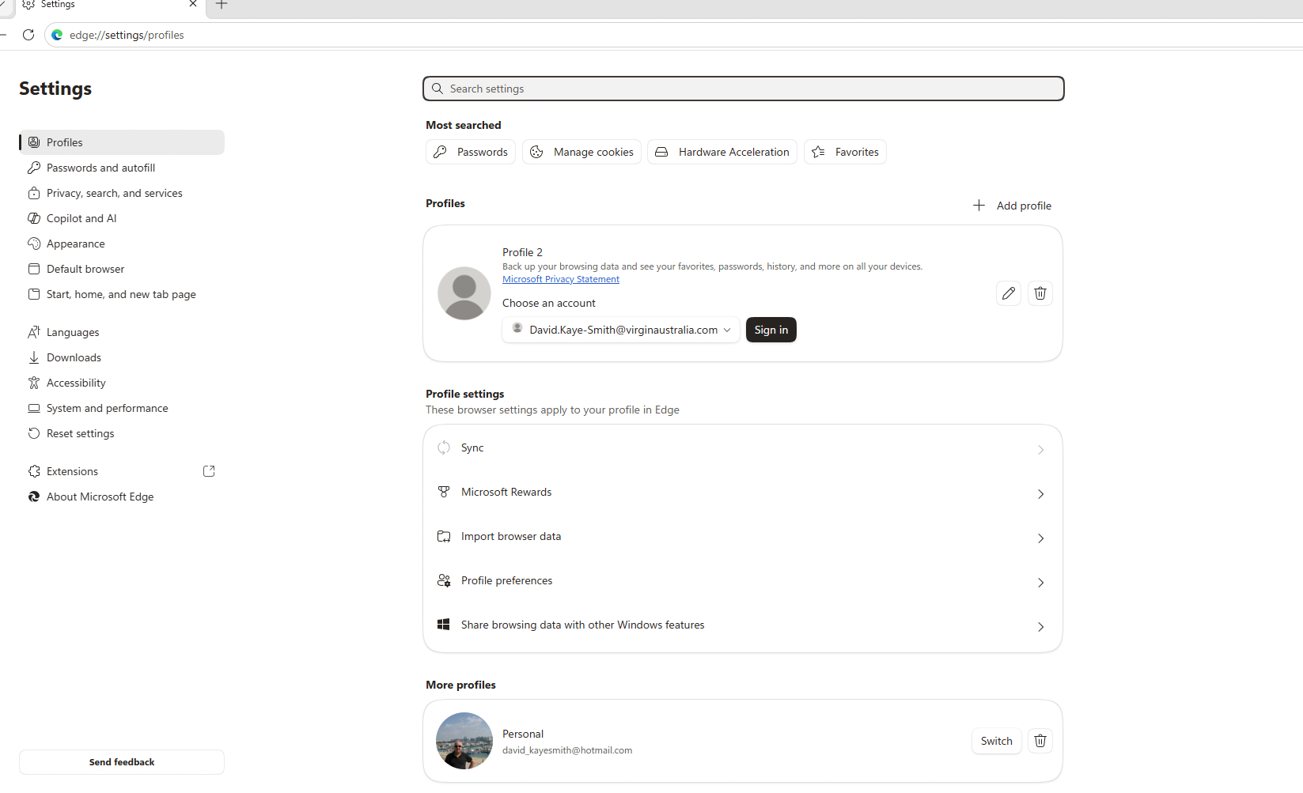The width and height of the screenshot is (1303, 793).
Task: Expand the Sync settings row
Action: point(743,448)
